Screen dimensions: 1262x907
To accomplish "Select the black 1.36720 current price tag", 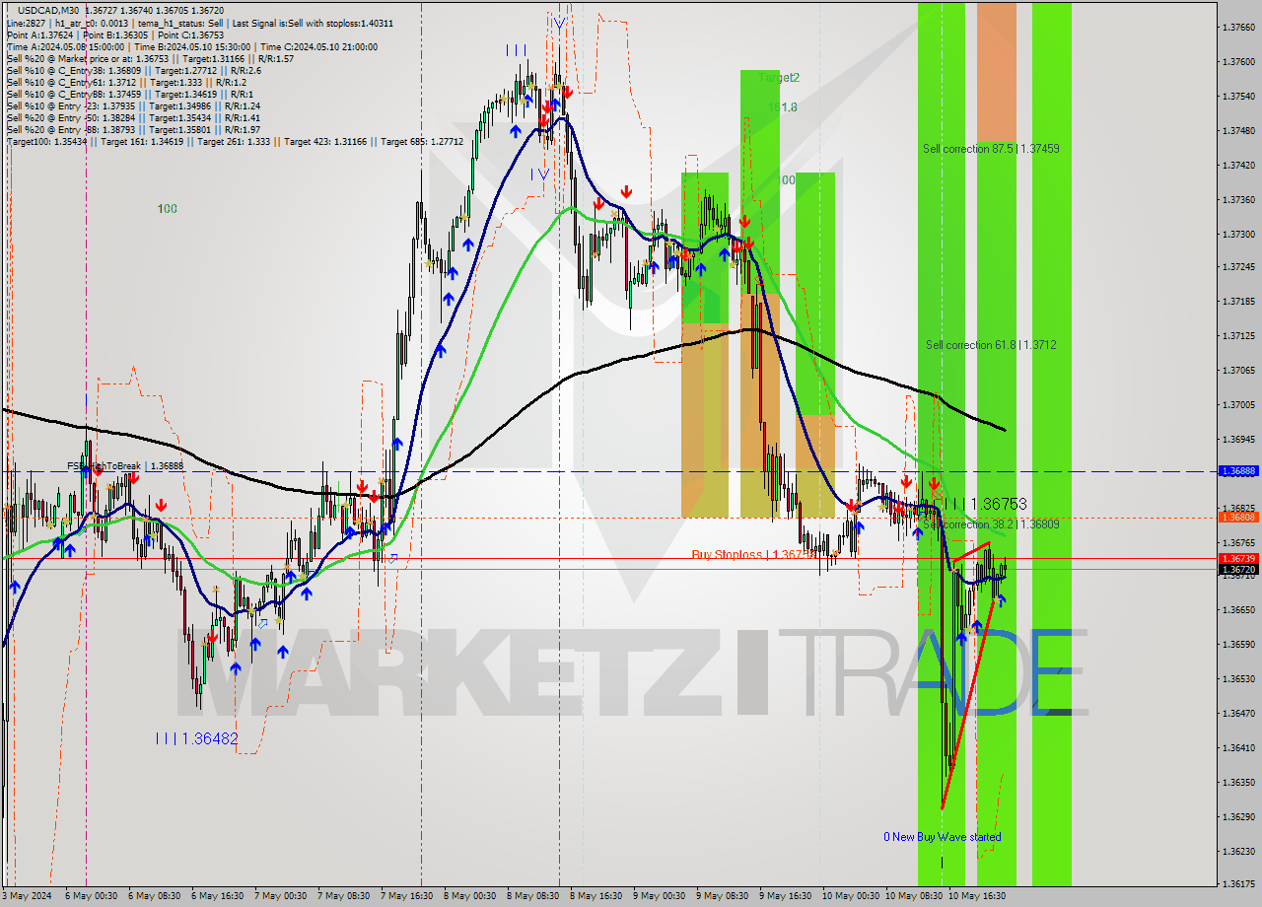I will [1238, 570].
